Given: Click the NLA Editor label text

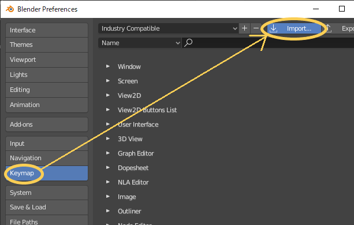Looking at the screenshot, I should (x=133, y=182).
